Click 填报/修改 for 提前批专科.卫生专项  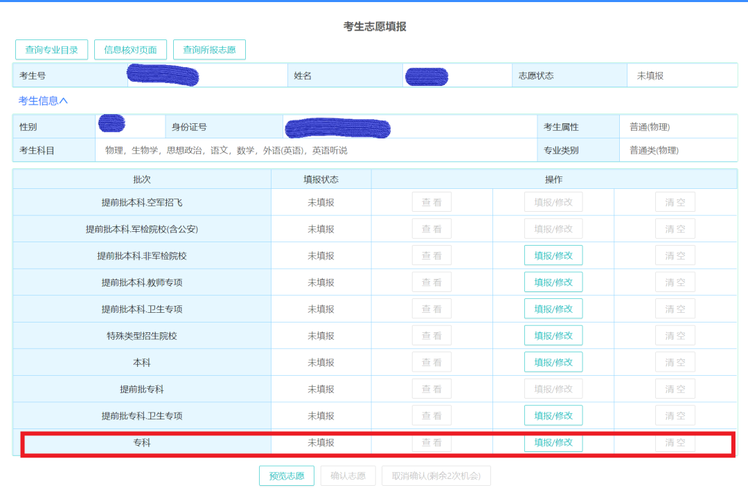tap(553, 415)
